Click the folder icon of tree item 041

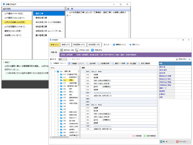click(61, 103)
